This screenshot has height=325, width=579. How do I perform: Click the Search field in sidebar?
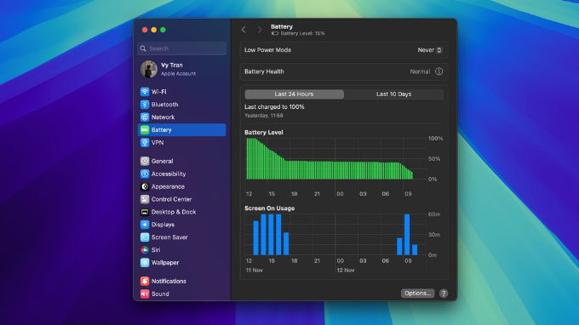click(x=182, y=48)
